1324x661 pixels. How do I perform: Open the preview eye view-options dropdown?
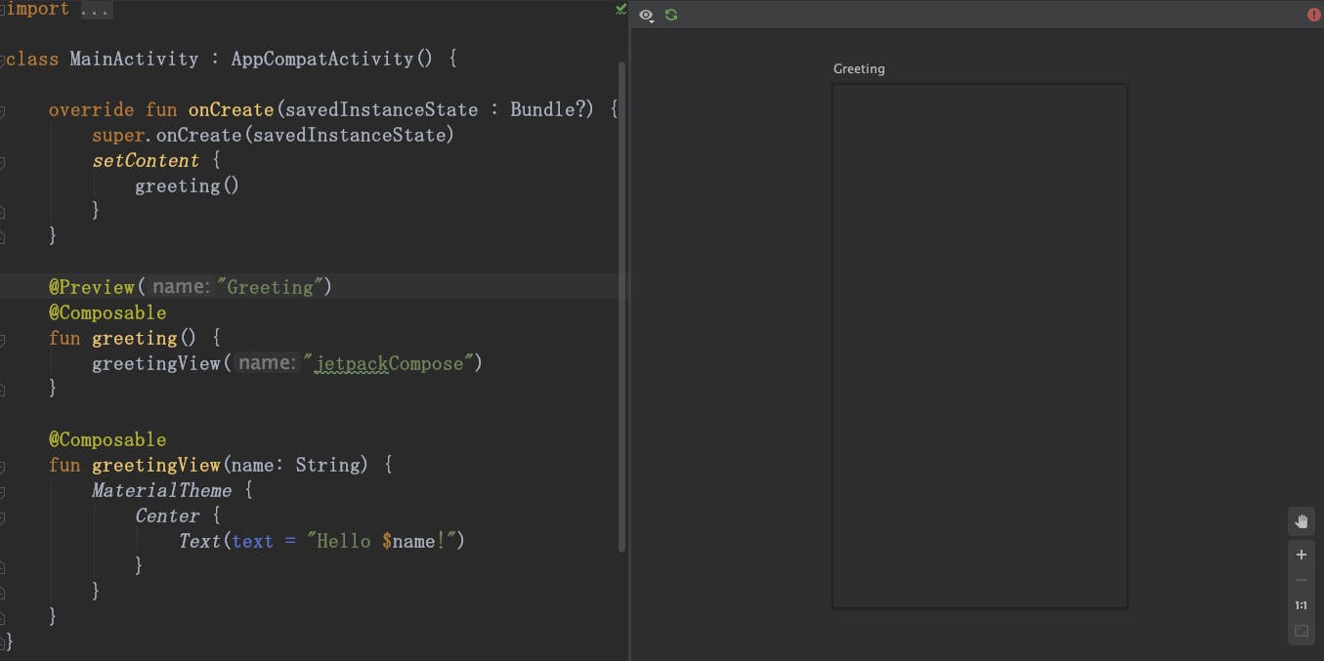click(x=646, y=15)
